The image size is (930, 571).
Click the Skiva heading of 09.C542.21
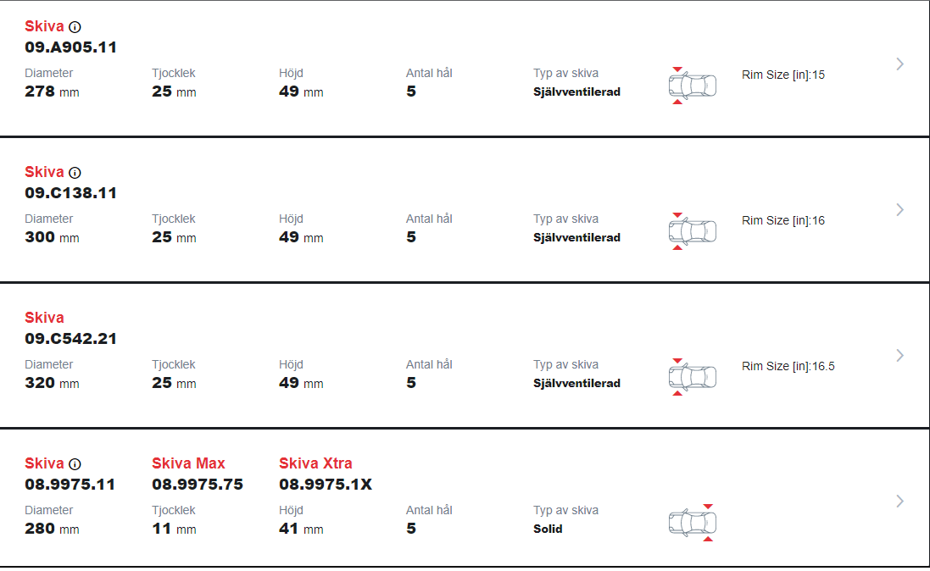coord(44,318)
